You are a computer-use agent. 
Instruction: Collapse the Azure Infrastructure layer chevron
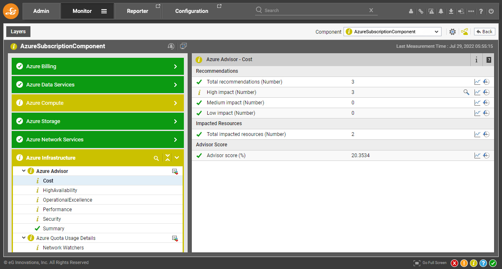[177, 158]
